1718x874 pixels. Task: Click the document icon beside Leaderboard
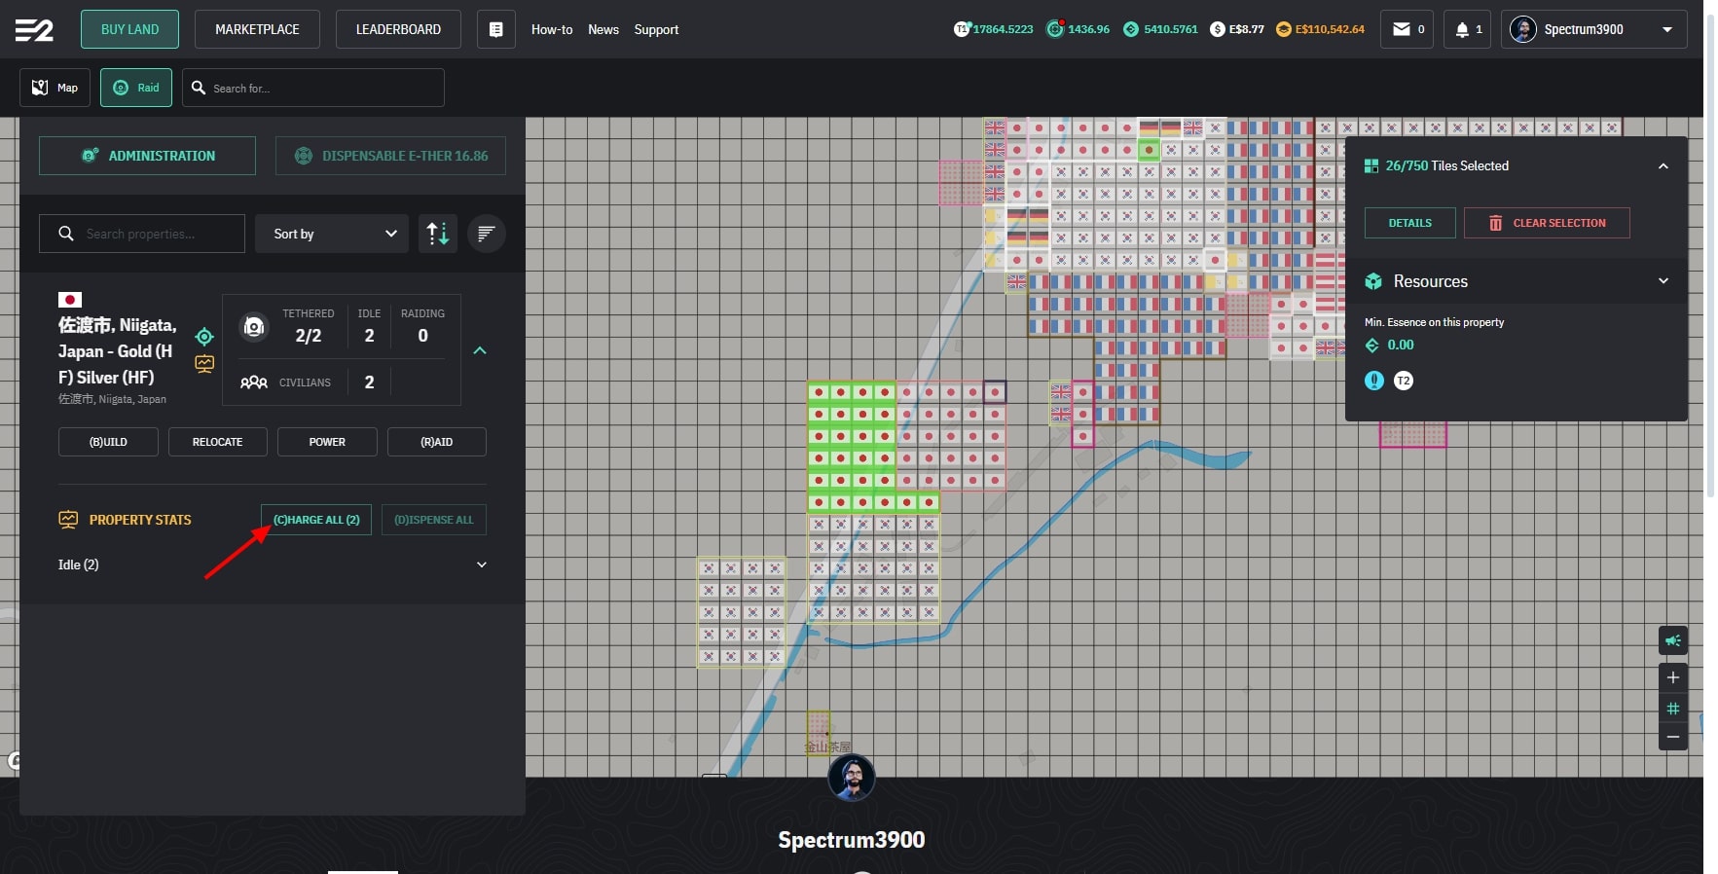495,29
